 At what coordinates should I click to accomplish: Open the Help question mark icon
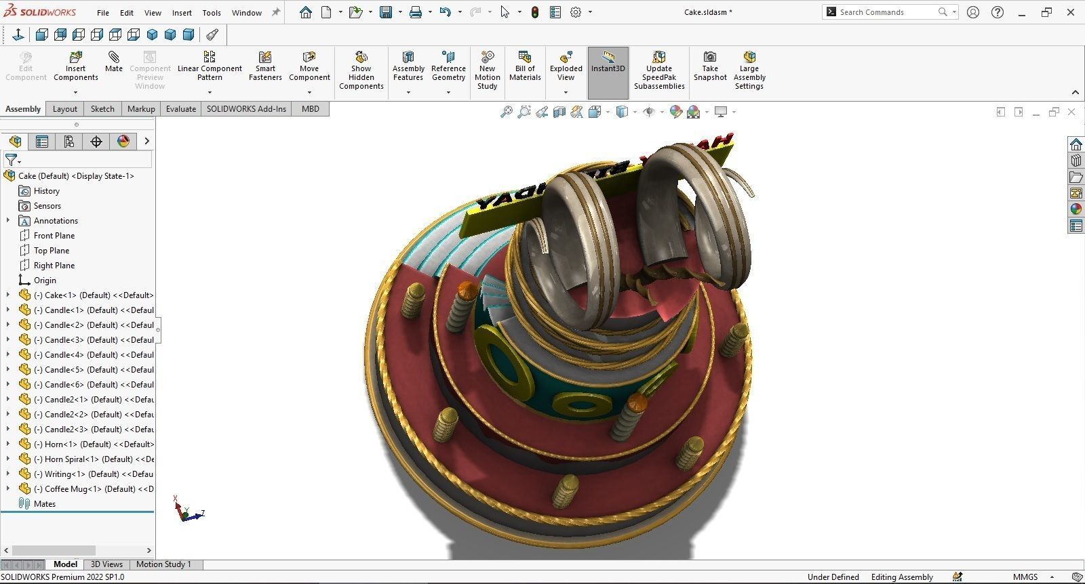click(x=997, y=12)
